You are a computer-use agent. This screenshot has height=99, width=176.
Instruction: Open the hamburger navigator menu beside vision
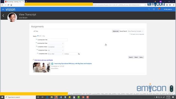tap(3, 9)
